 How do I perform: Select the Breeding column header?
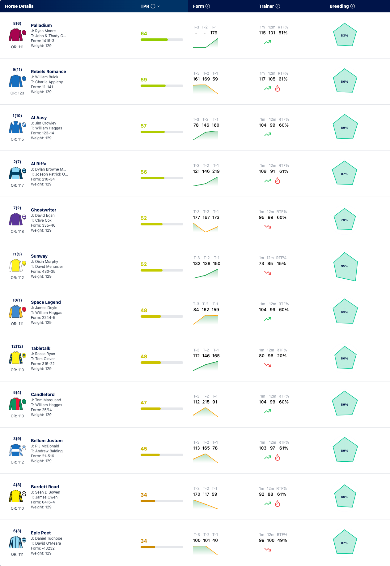pyautogui.click(x=339, y=6)
